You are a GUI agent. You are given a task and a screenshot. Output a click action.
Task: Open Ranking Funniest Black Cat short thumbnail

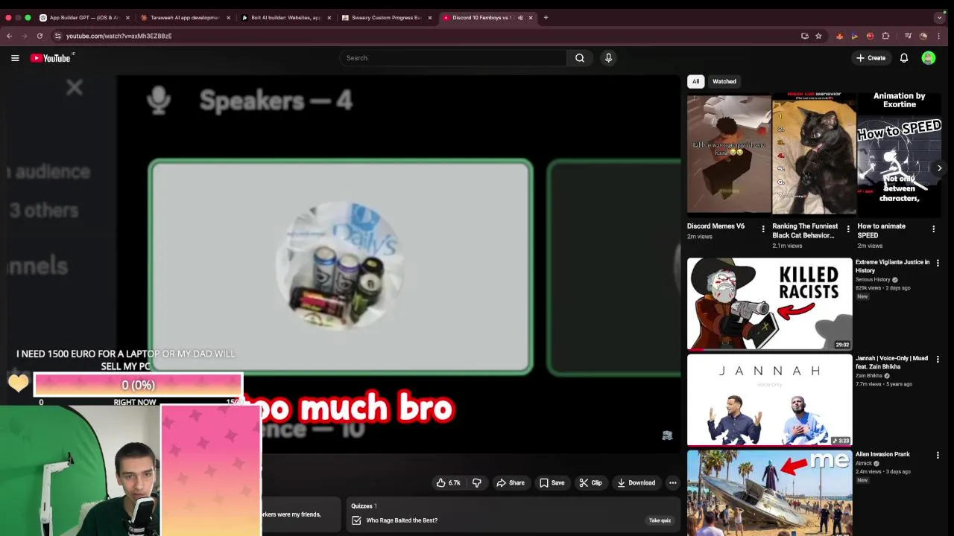click(x=814, y=153)
